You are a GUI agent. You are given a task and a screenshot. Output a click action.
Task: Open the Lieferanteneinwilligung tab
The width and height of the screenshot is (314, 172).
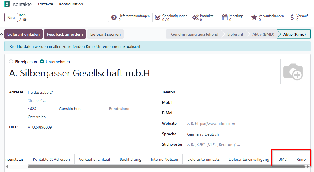tap(249, 159)
